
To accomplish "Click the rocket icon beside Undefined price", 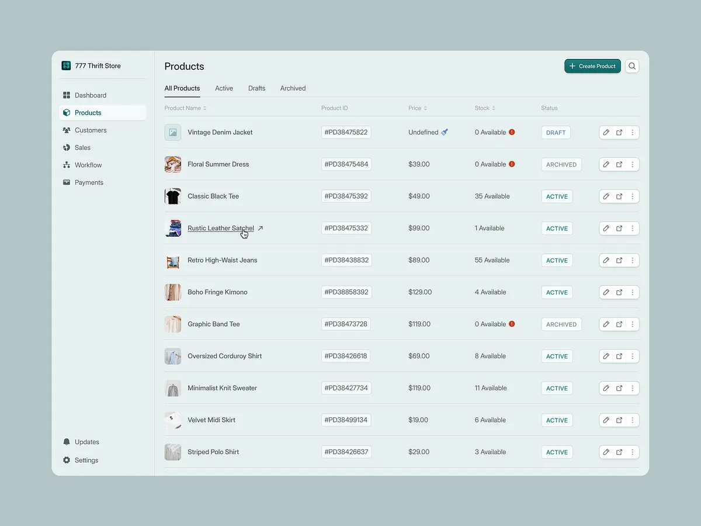I will click(445, 131).
